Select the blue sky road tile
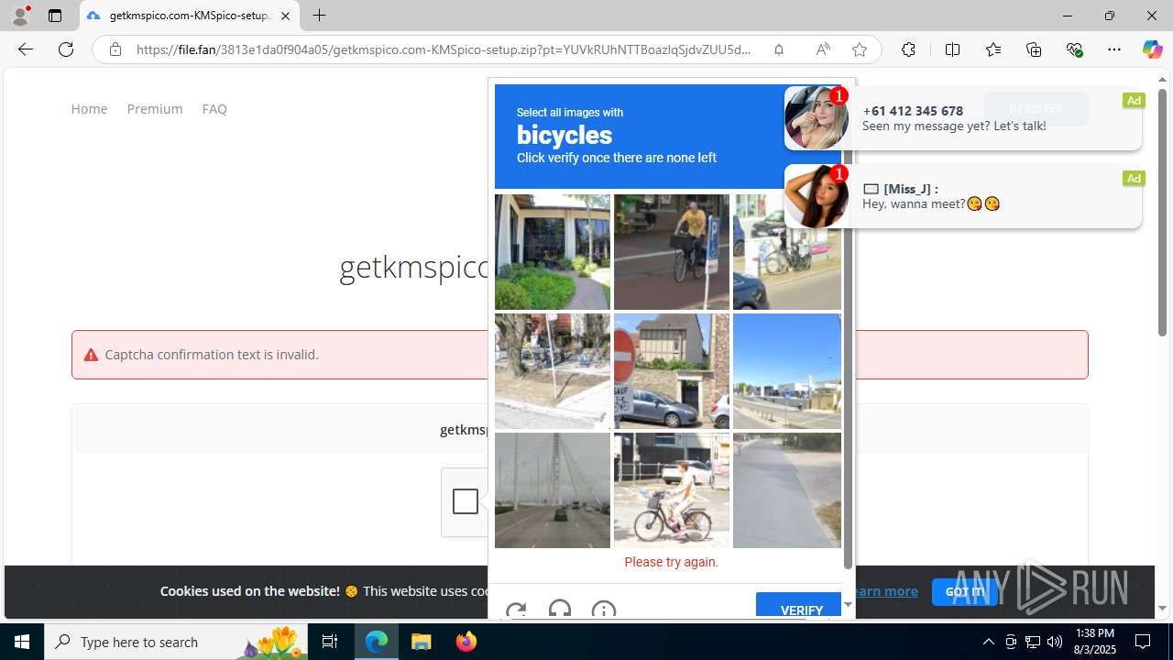Screen dimensions: 1173x660 [x=786, y=371]
